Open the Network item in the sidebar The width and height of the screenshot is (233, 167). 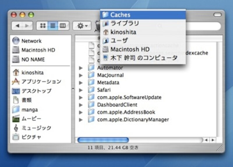[x=28, y=41]
